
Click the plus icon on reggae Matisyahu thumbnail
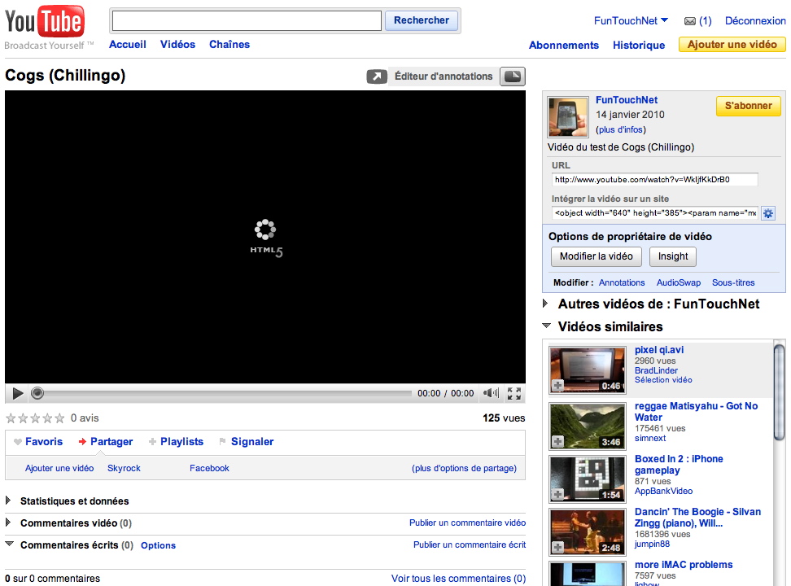click(x=557, y=442)
